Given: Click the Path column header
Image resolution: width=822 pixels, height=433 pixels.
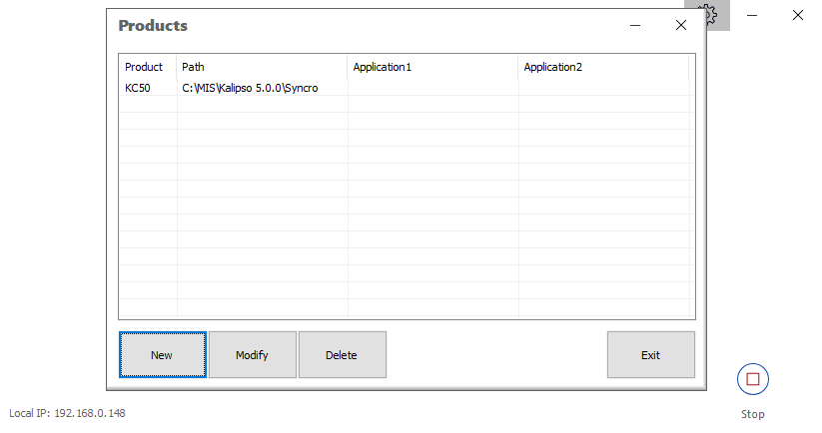Looking at the screenshot, I should tap(262, 67).
